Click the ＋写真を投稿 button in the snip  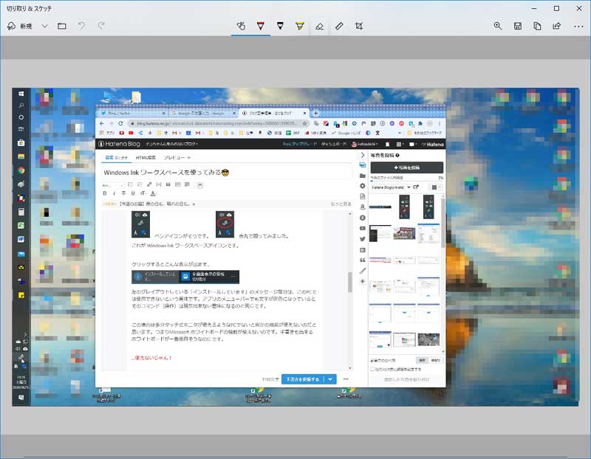click(407, 168)
